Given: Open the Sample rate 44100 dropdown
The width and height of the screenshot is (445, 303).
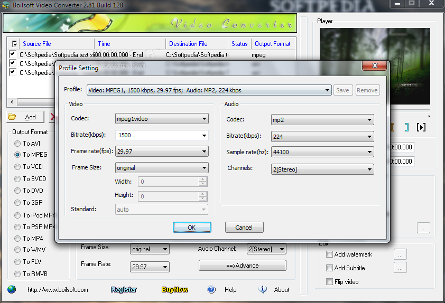Looking at the screenshot, I should point(322,152).
